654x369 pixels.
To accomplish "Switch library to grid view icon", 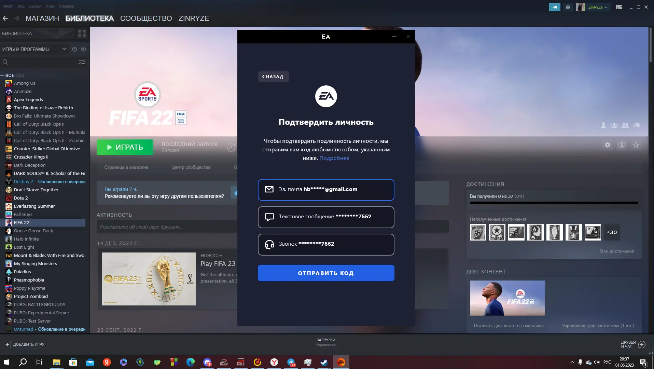I will 82,33.
